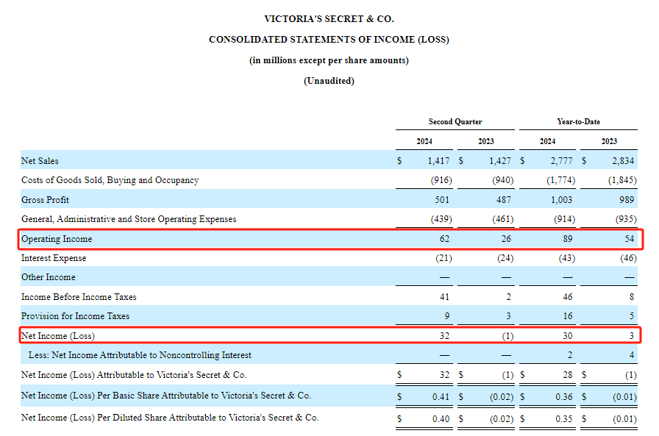Click the Interest Expense value (21)
This screenshot has height=436, width=659.
444,258
